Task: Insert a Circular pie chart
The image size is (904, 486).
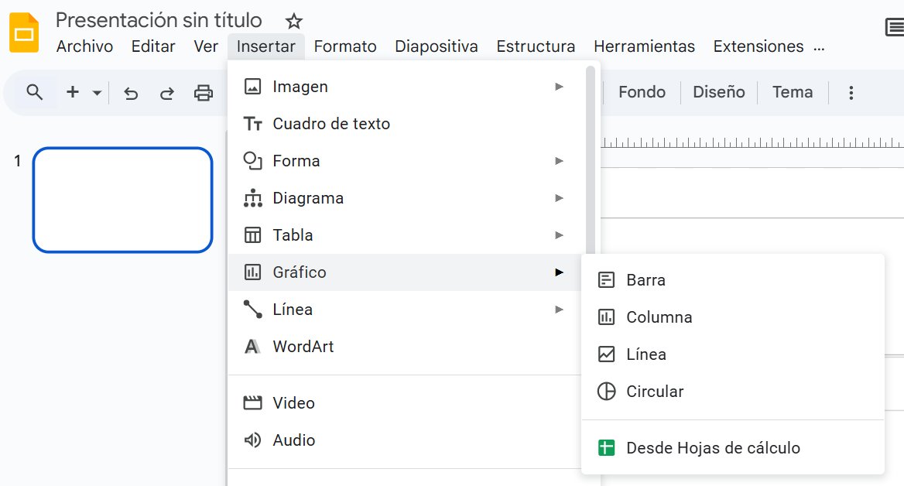Action: tap(655, 392)
